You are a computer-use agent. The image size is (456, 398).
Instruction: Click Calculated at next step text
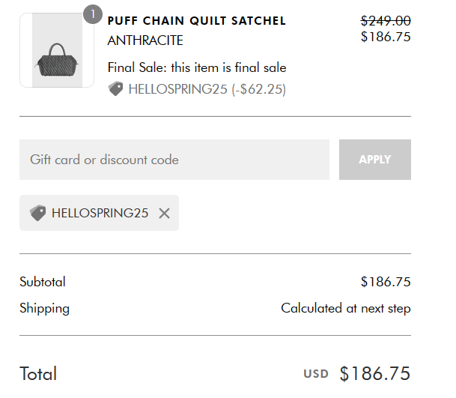click(346, 309)
